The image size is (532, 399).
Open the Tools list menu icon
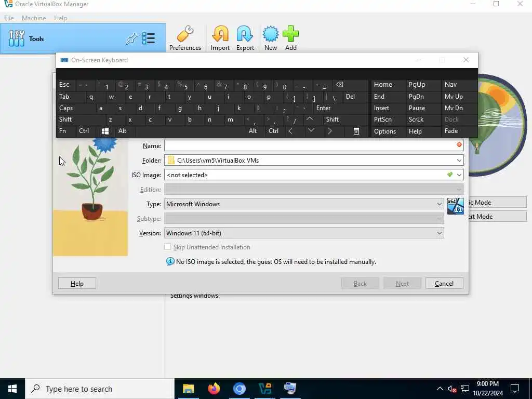(x=149, y=38)
